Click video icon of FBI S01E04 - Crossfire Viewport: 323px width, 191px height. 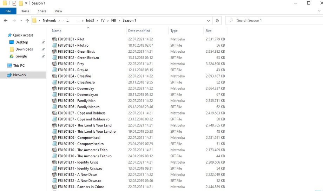pos(54,76)
